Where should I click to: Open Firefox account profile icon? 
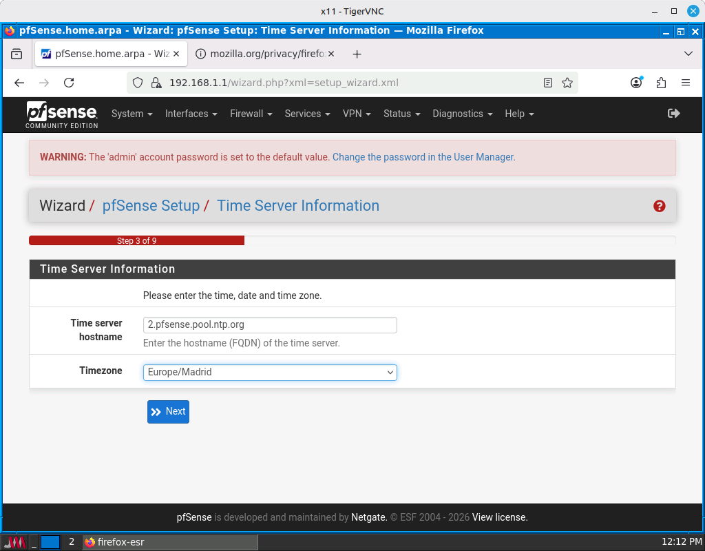coord(636,83)
